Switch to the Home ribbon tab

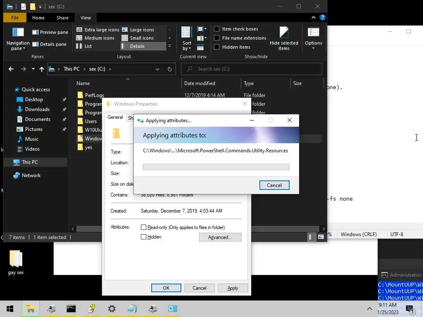(x=38, y=18)
